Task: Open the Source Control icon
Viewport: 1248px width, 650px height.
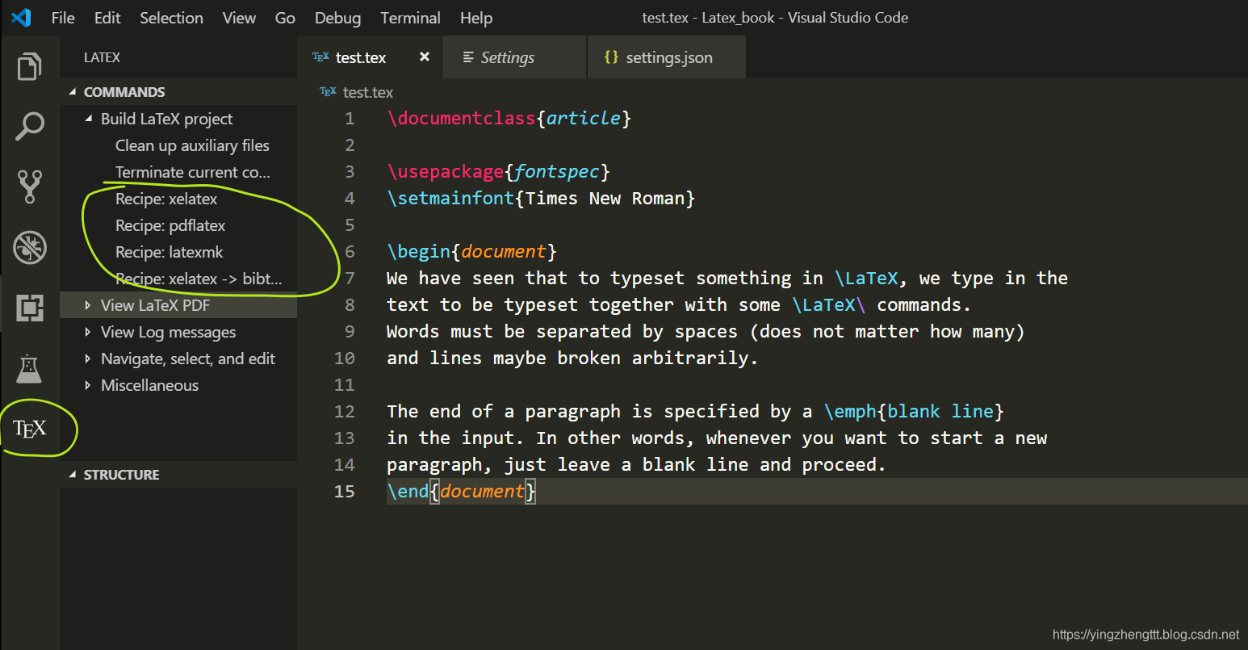Action: click(x=30, y=187)
